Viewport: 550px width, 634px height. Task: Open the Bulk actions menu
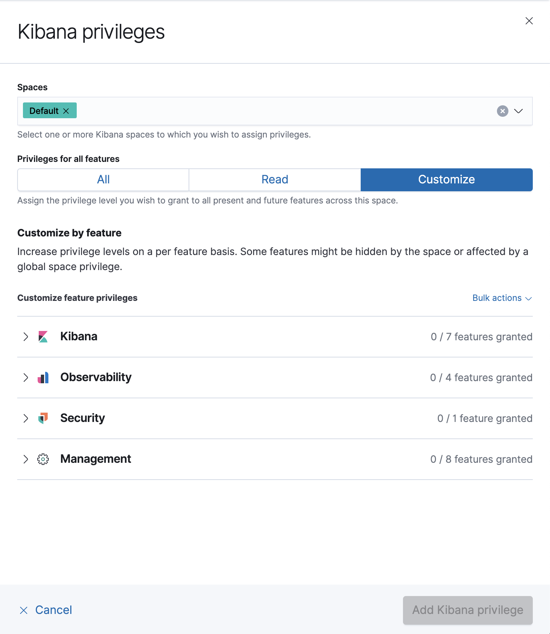[502, 298]
